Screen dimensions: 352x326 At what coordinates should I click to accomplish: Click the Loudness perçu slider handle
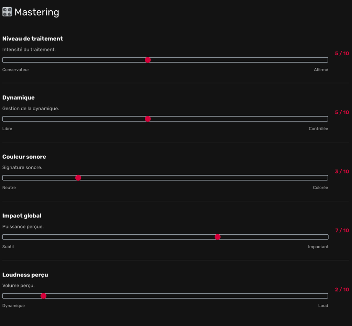tap(43, 296)
